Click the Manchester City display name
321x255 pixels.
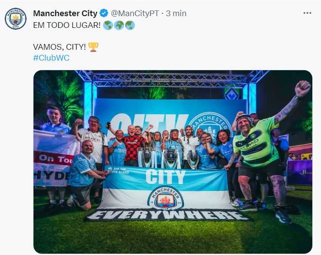65,14
